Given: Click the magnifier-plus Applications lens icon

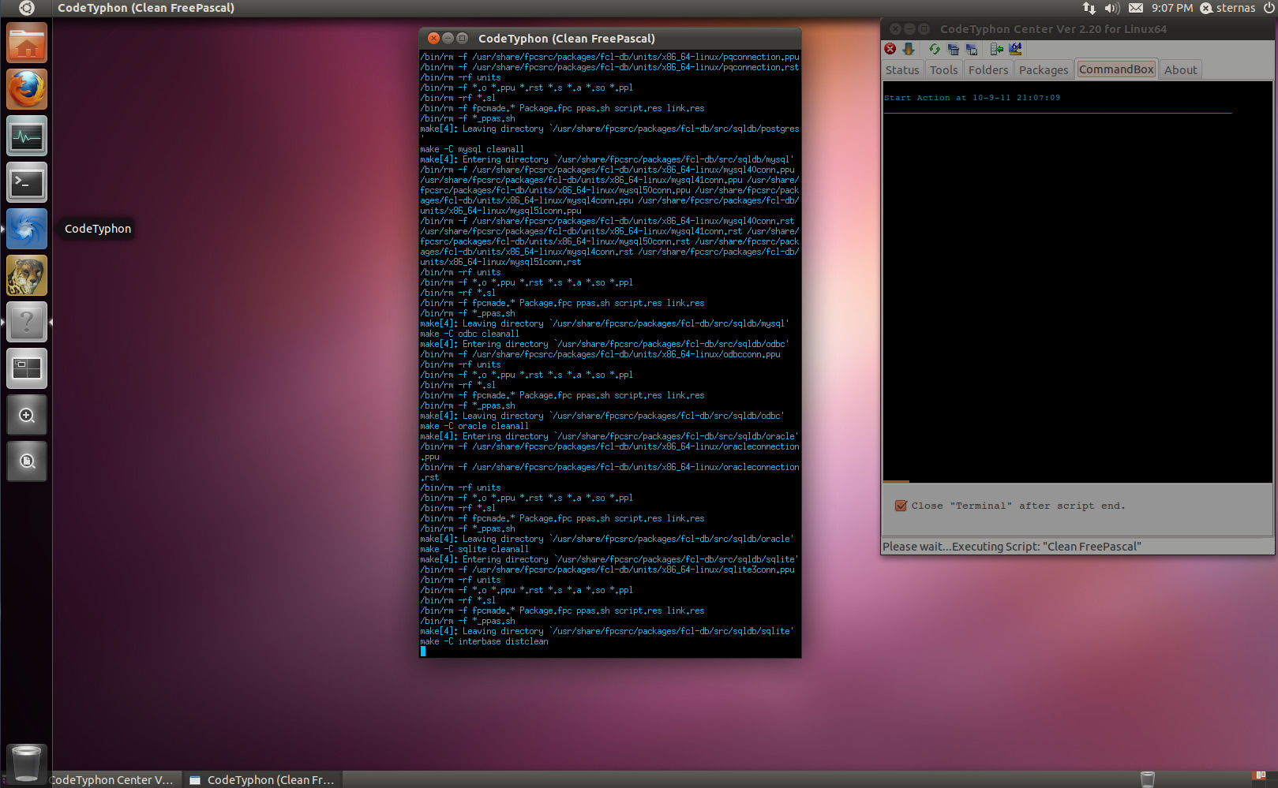Looking at the screenshot, I should (27, 415).
